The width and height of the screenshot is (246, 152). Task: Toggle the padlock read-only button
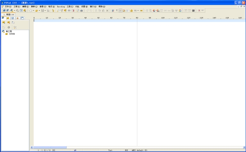pos(132,11)
